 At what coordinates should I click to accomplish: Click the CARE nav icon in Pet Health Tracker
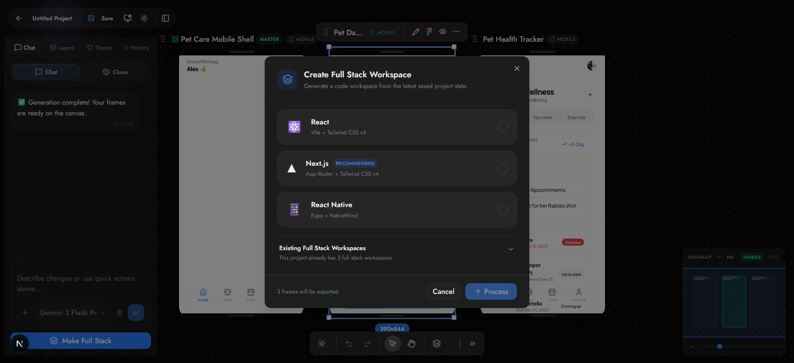[x=552, y=292]
